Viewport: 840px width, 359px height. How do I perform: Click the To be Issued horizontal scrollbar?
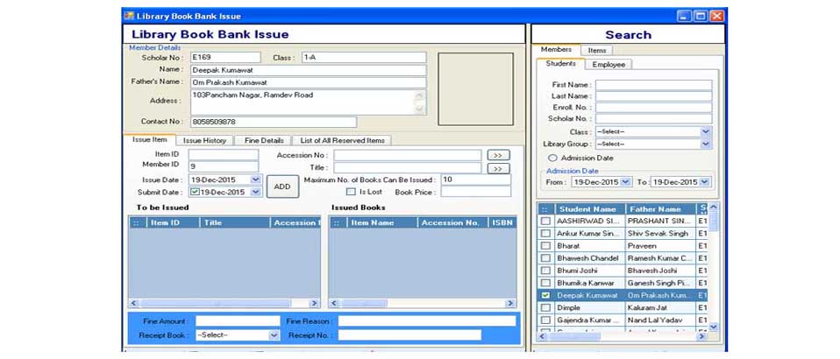pos(224,303)
